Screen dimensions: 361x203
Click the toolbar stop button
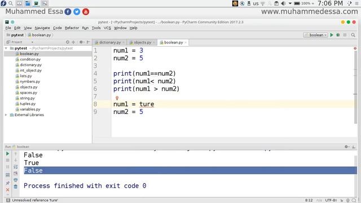(x=345, y=35)
